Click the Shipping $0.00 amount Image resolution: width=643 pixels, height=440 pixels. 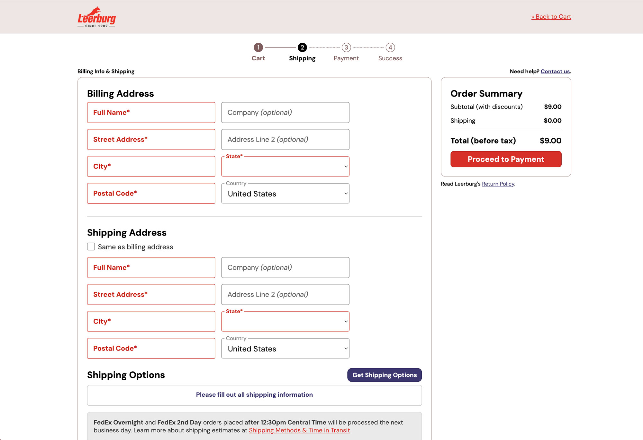(552, 121)
